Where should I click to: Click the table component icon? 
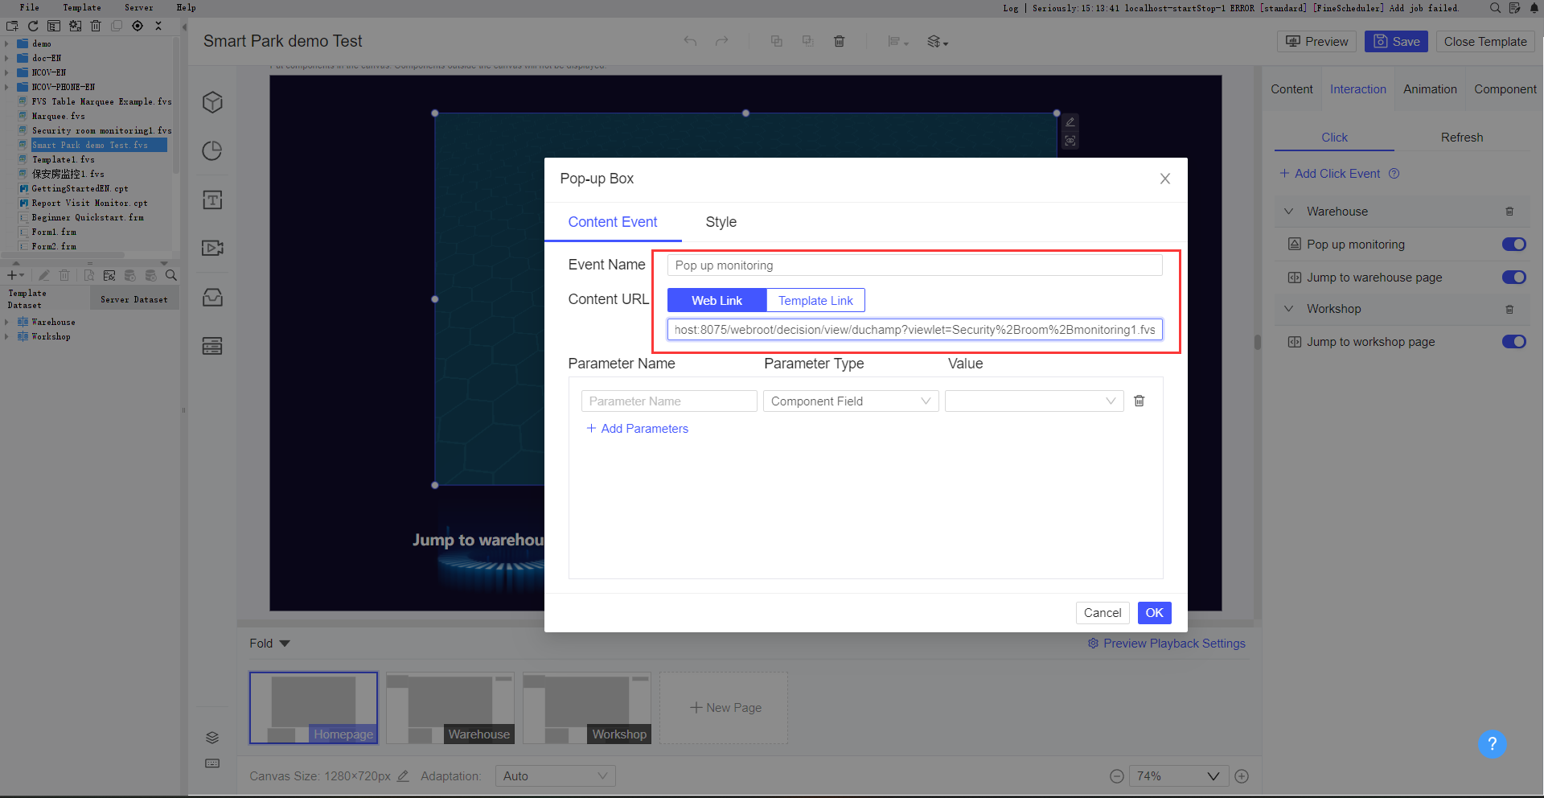(212, 346)
